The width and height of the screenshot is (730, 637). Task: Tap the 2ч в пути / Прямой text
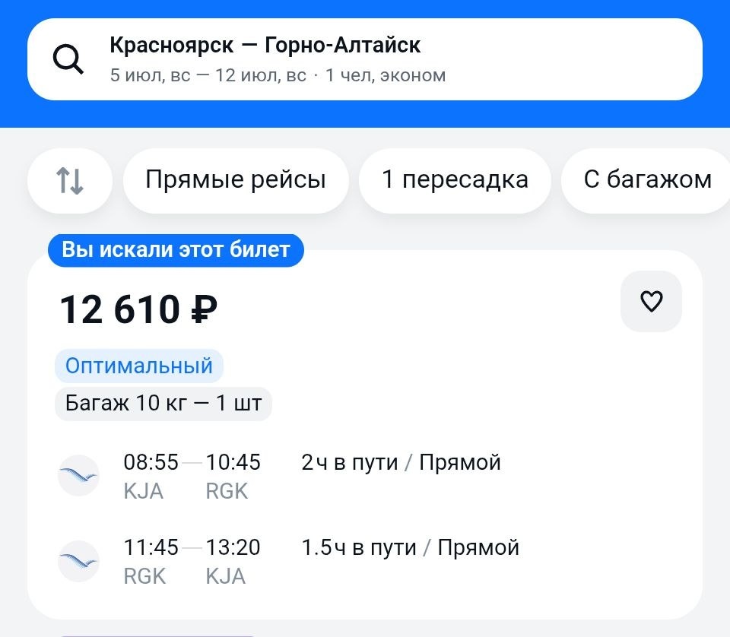pos(401,462)
